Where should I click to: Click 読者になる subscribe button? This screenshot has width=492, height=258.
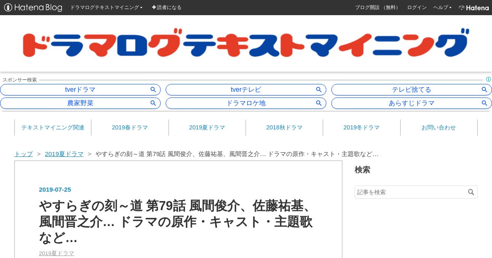point(166,7)
